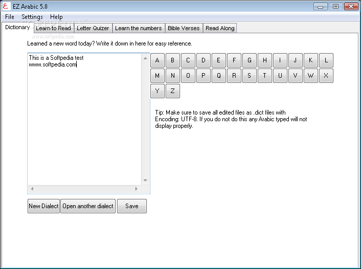This screenshot has height=269, width=361.
Task: Close the EZ Arabic window
Action: [351, 7]
